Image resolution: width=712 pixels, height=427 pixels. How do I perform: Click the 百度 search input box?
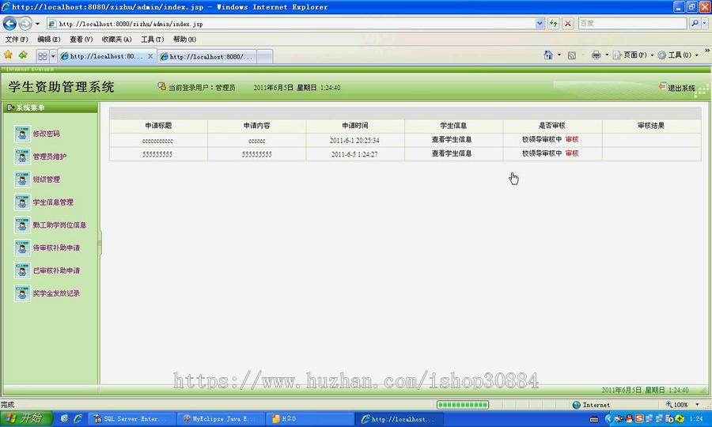pyautogui.click(x=632, y=23)
